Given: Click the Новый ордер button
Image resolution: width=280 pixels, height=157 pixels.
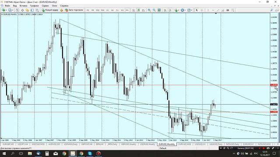Looking at the screenshot, I should tap(50, 10).
